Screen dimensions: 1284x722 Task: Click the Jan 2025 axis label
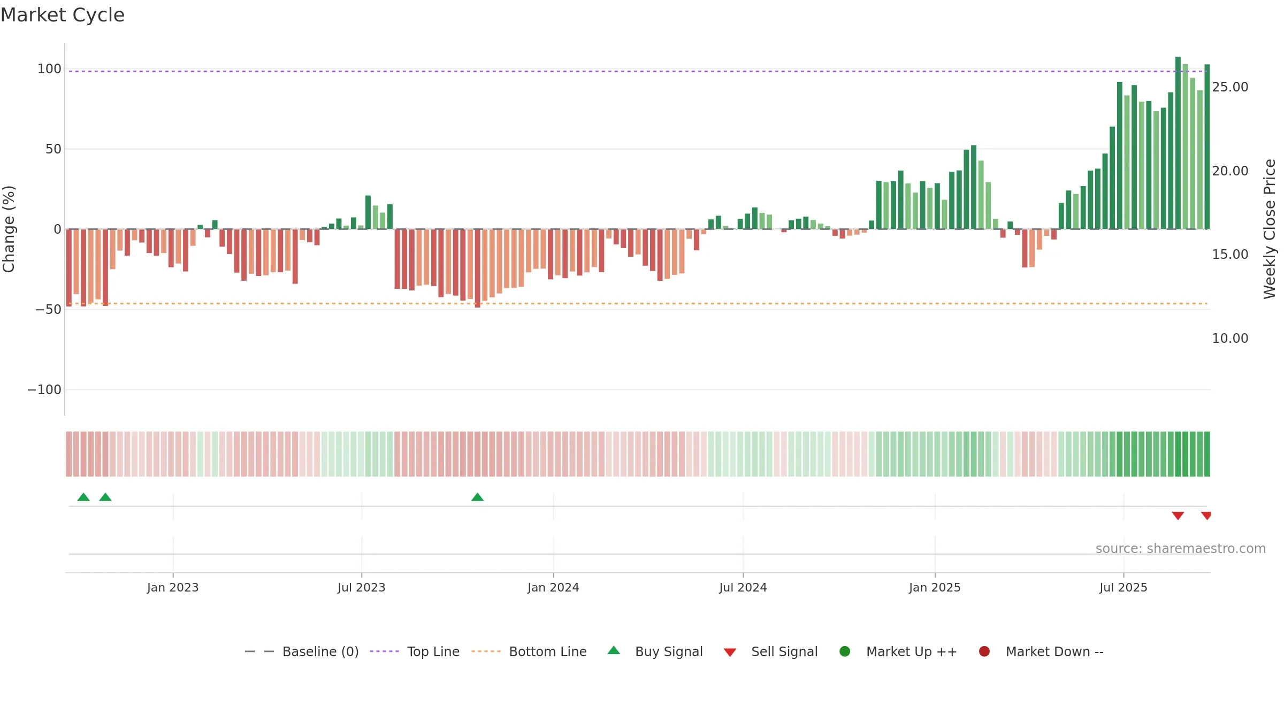[x=935, y=587]
